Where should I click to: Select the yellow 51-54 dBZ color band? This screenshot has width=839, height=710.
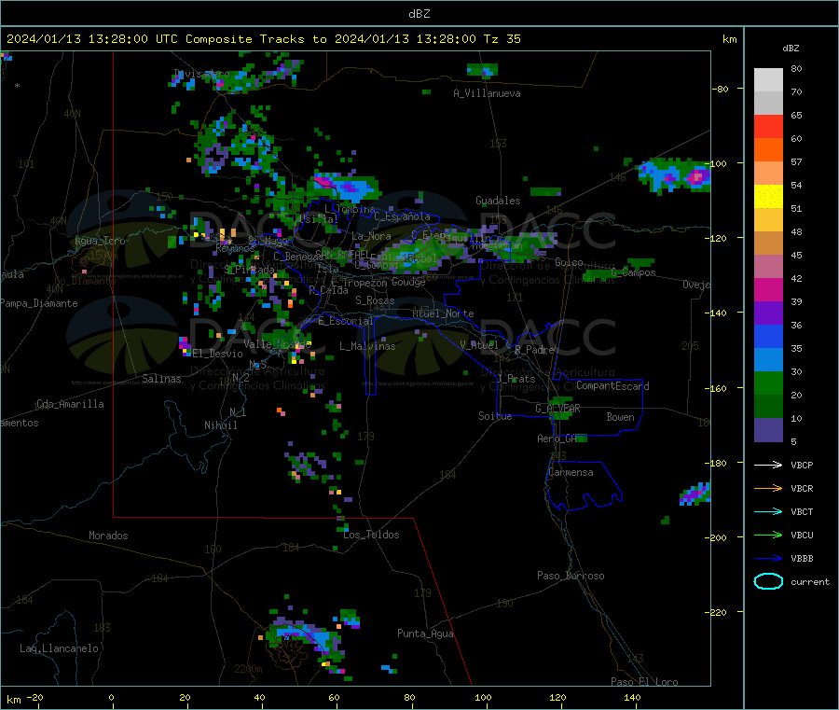pyautogui.click(x=768, y=197)
